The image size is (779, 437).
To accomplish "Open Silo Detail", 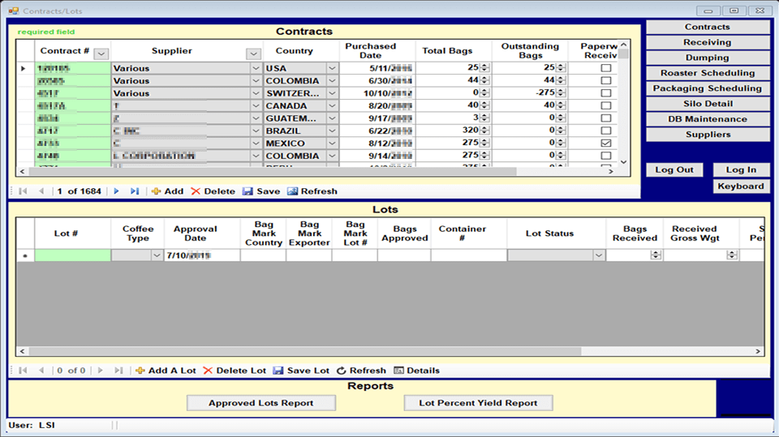I will (708, 104).
